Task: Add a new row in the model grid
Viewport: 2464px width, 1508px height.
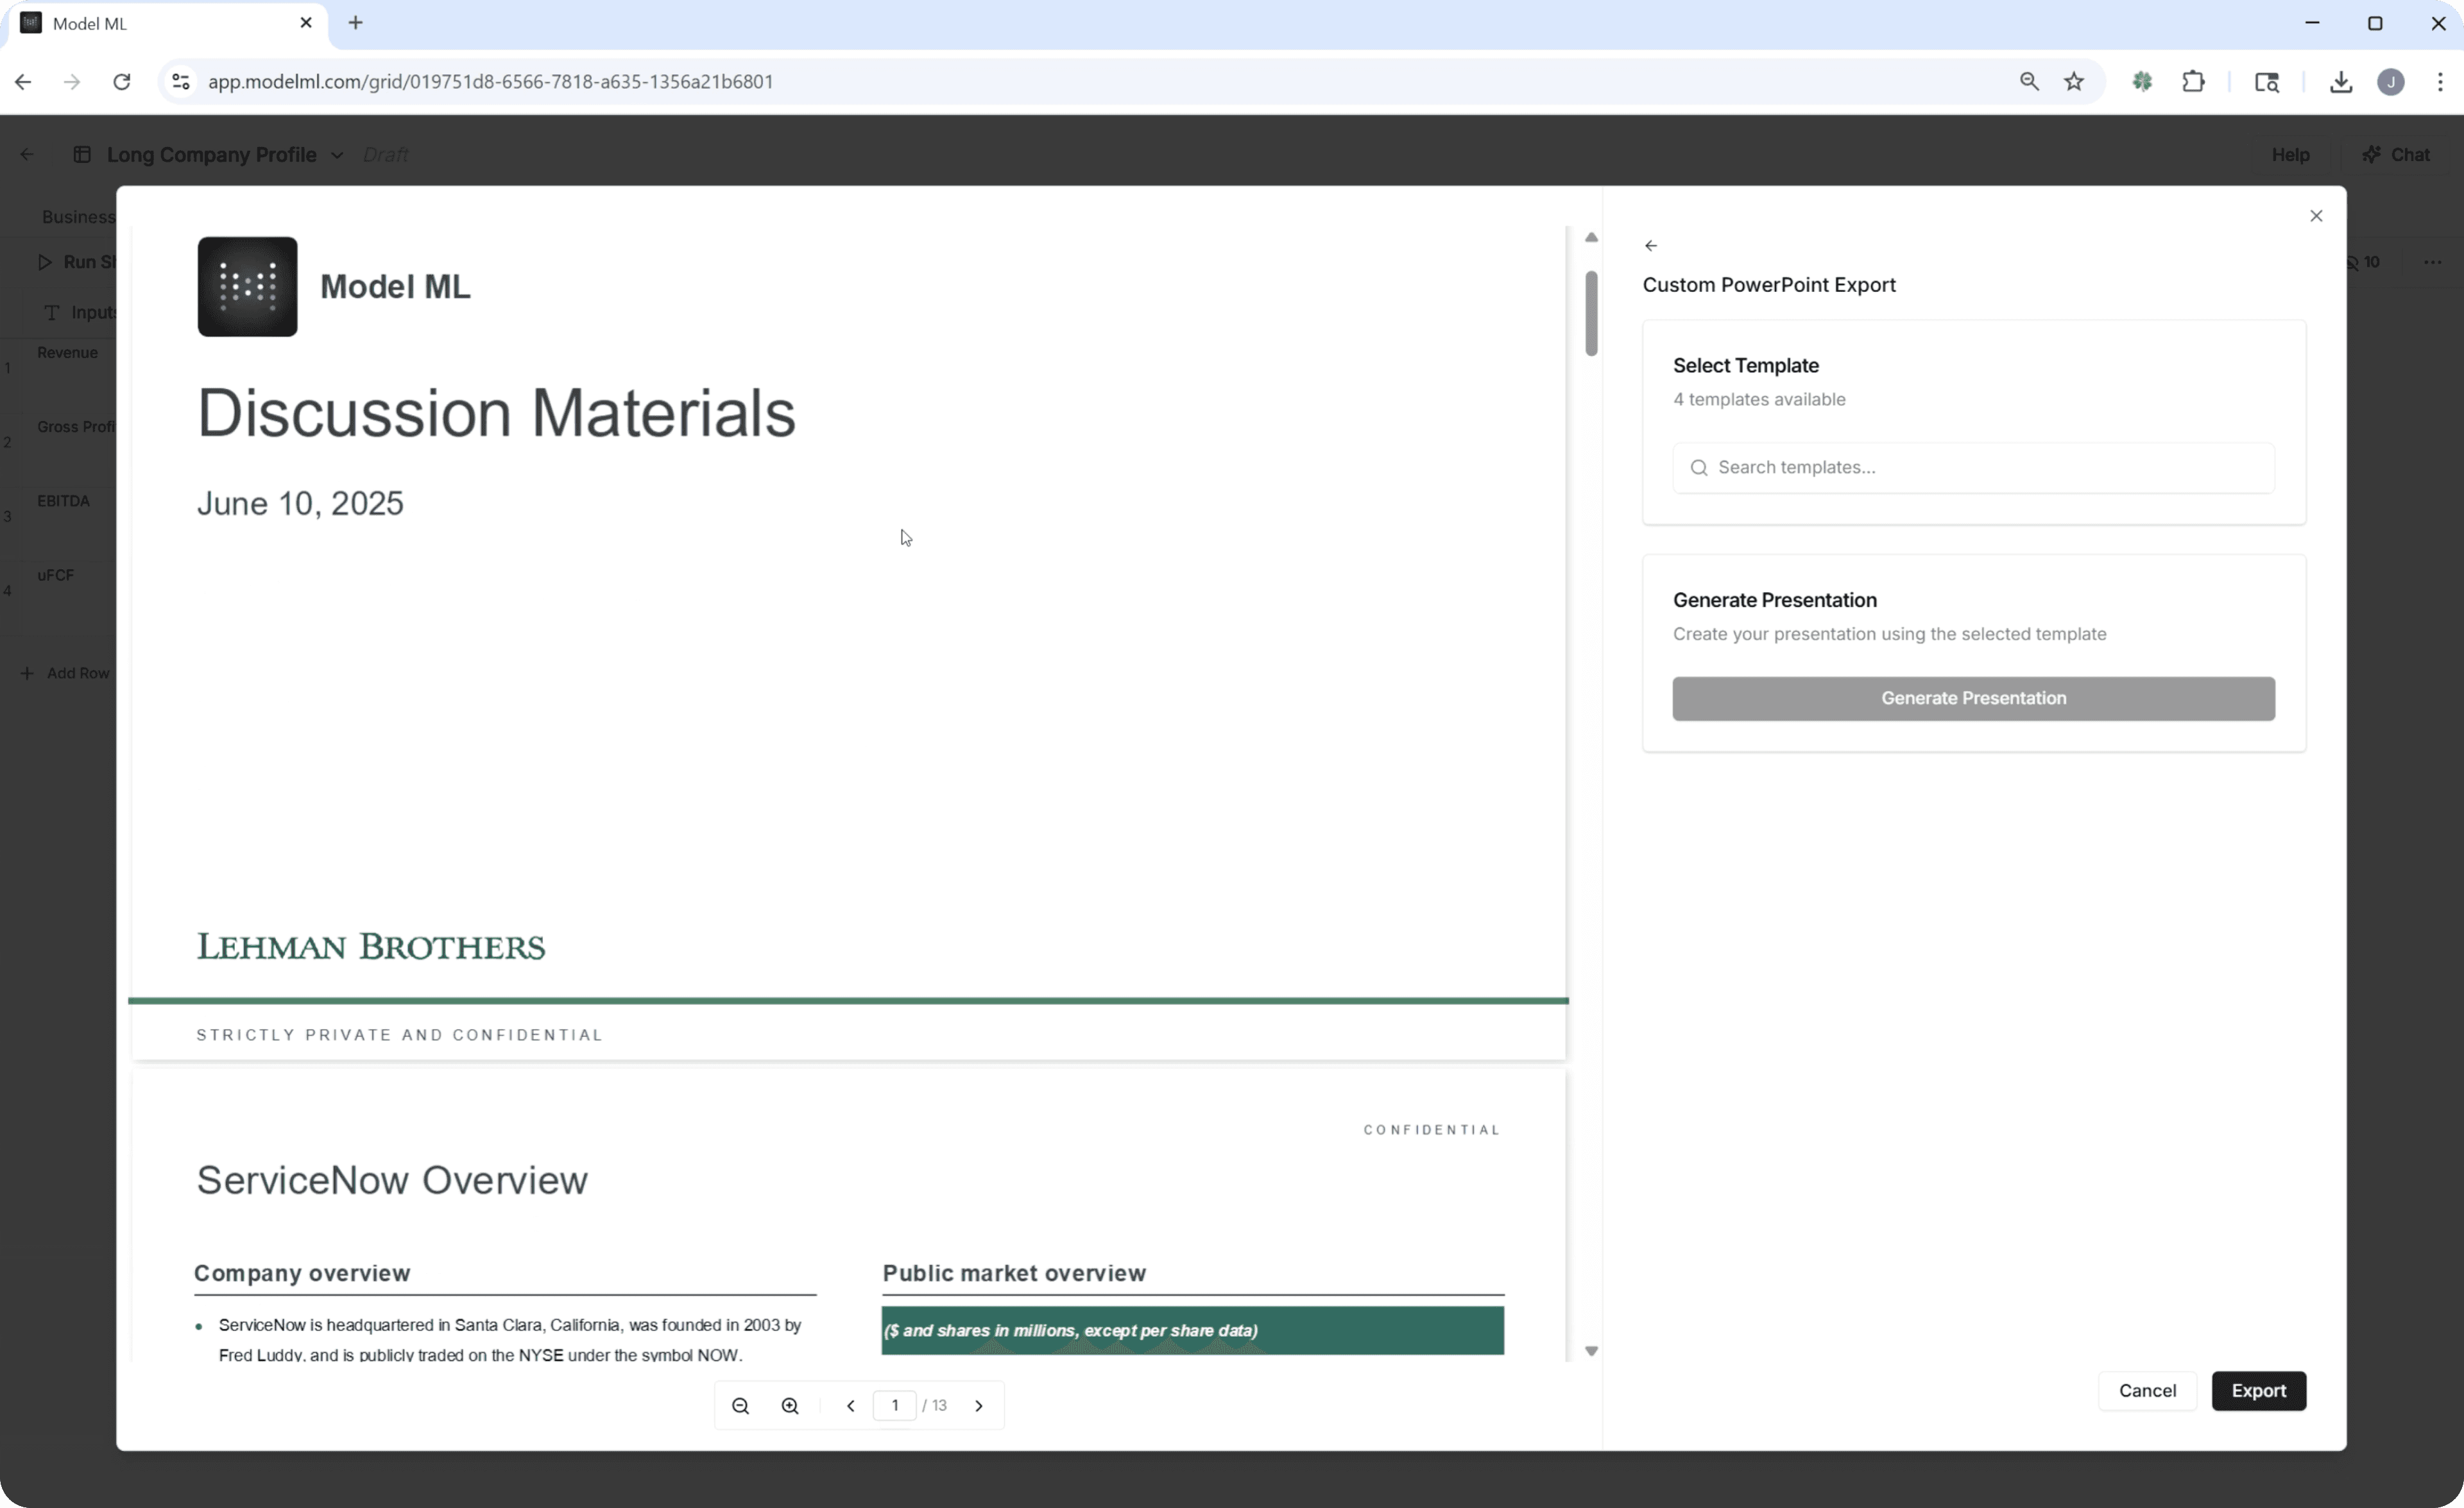Action: coord(65,673)
